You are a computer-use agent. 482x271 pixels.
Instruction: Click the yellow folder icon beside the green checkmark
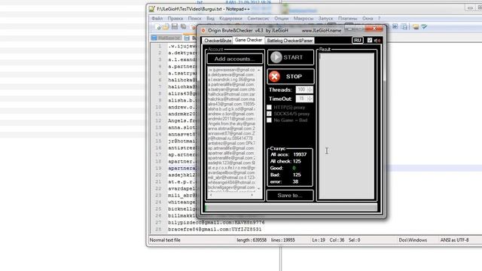point(416,27)
